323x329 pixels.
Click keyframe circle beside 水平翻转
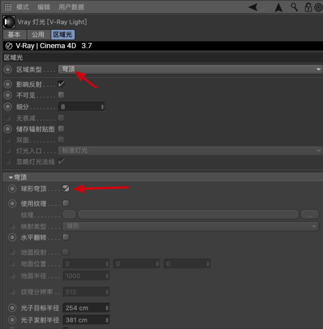[12, 237]
